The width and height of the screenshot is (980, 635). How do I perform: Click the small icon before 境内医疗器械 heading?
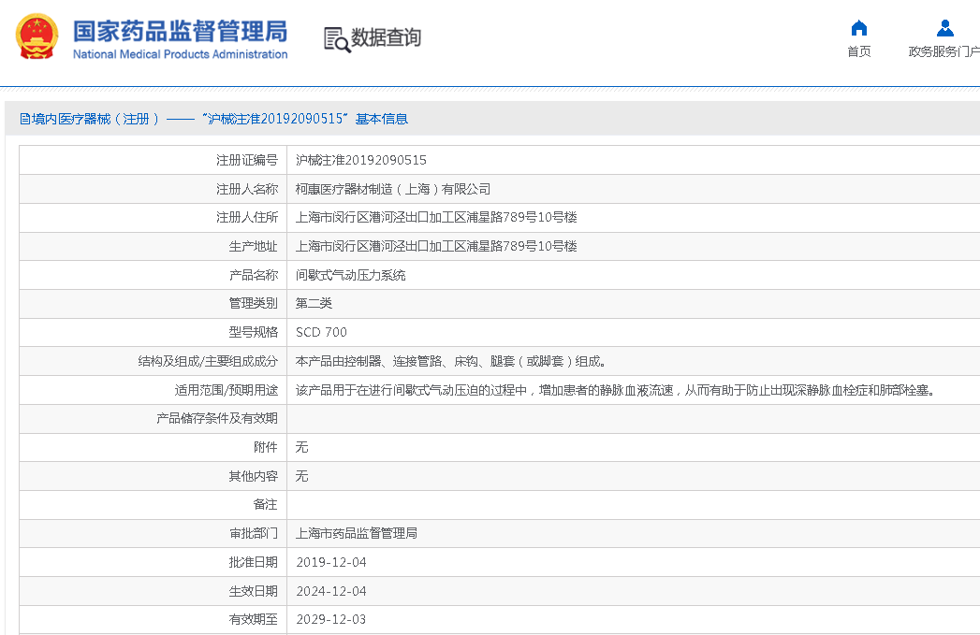point(24,119)
